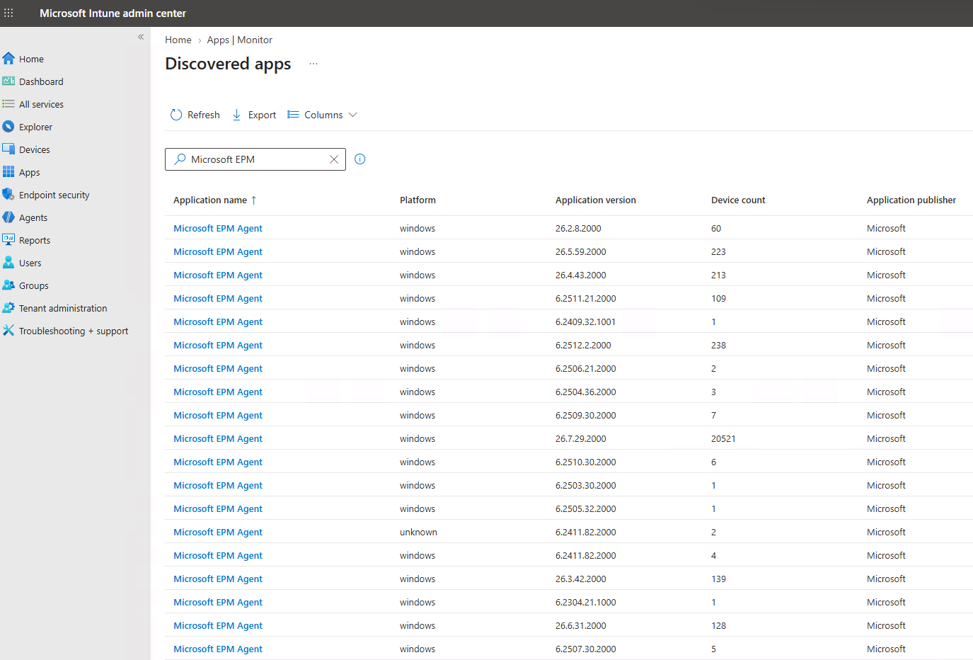
Task: Open Dashboard from the sidebar menu
Action: (x=41, y=82)
